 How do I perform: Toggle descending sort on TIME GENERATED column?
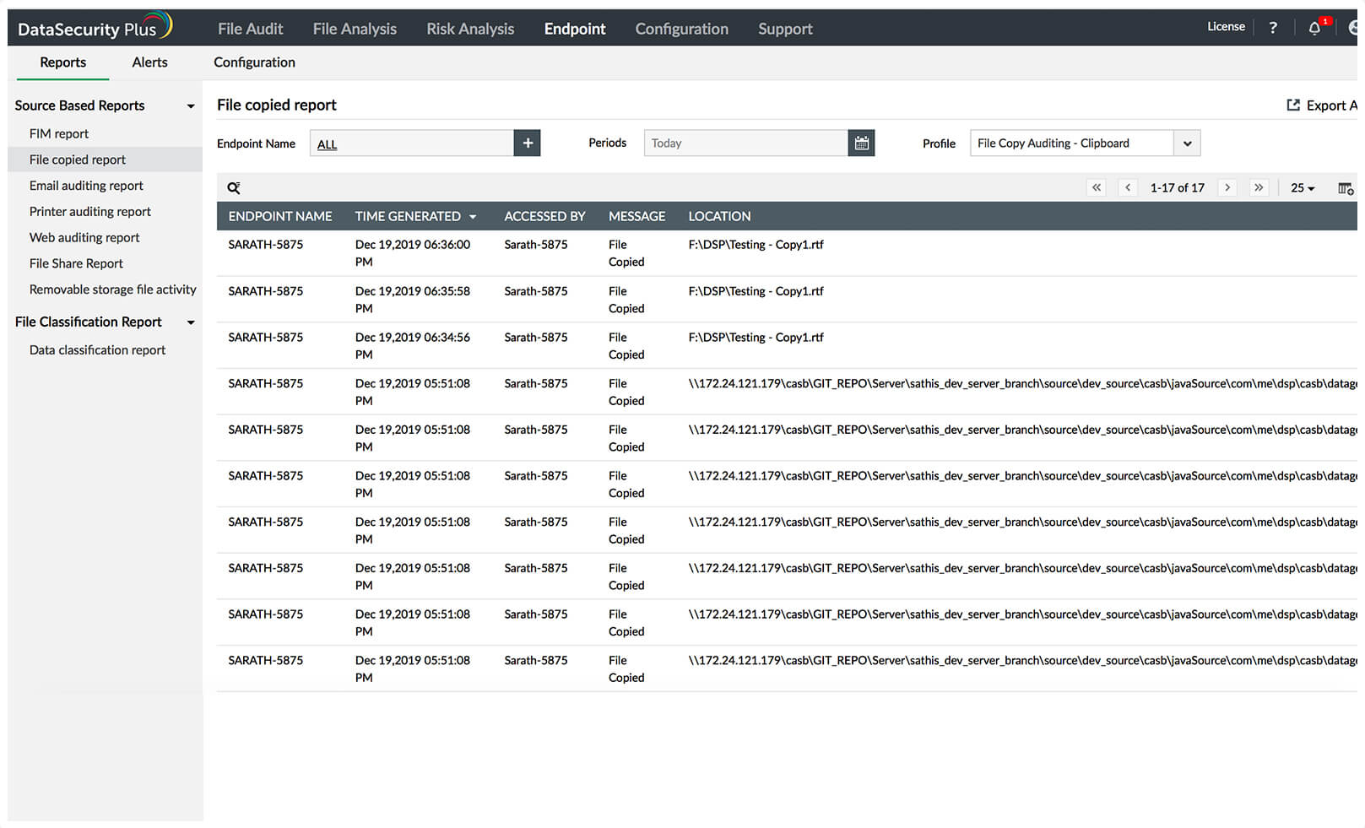coord(473,216)
